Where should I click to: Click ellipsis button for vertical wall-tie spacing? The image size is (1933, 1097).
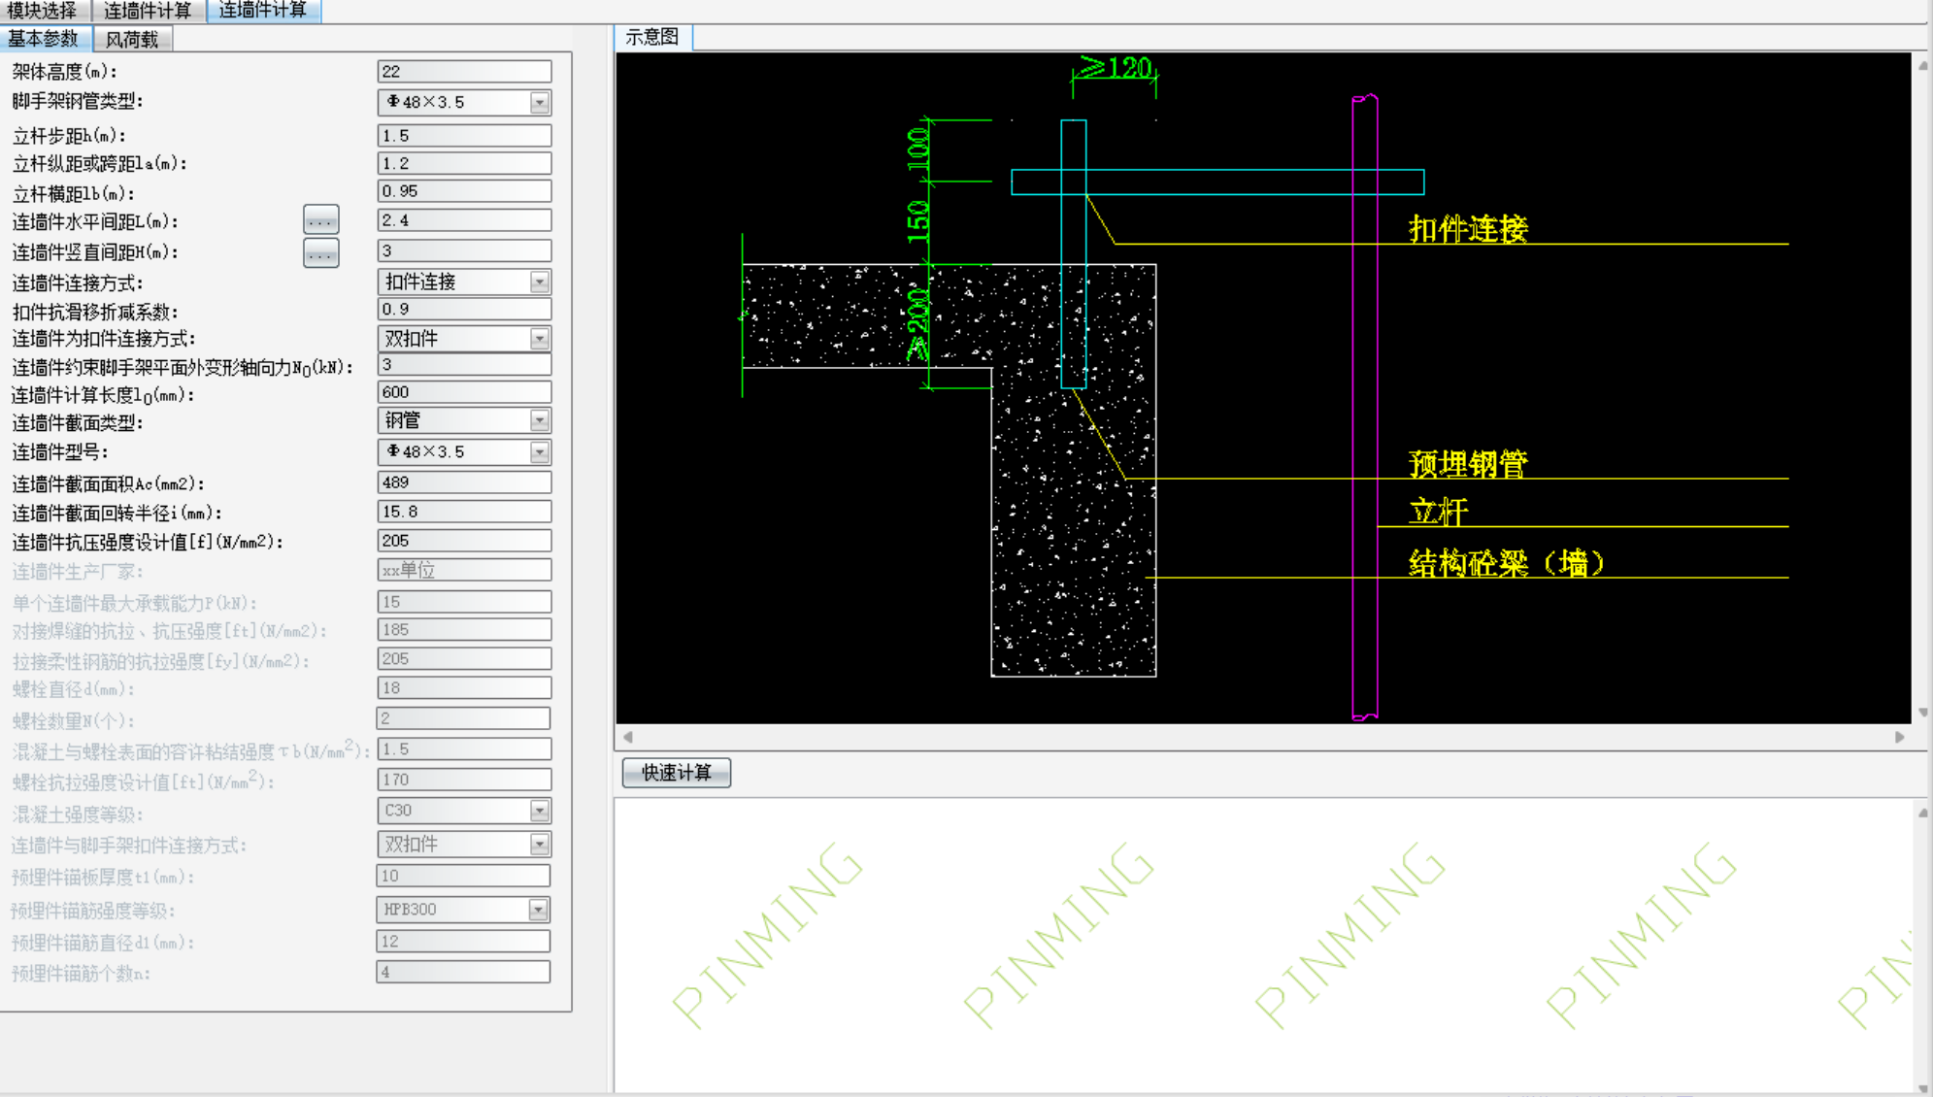[320, 252]
